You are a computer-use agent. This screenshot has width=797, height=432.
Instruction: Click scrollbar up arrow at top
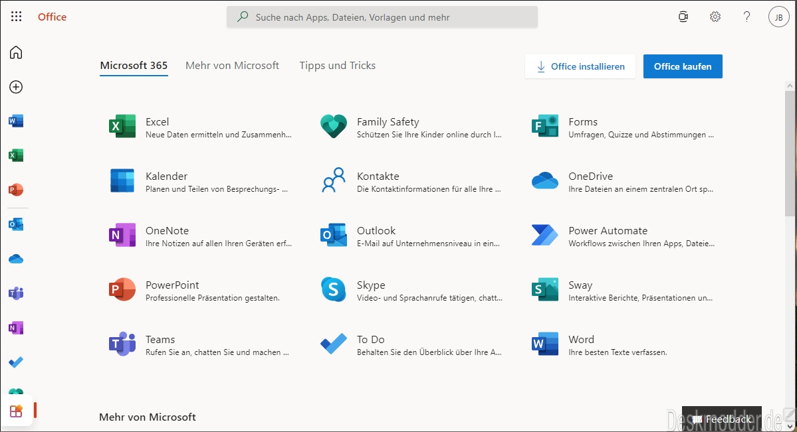[x=790, y=87]
